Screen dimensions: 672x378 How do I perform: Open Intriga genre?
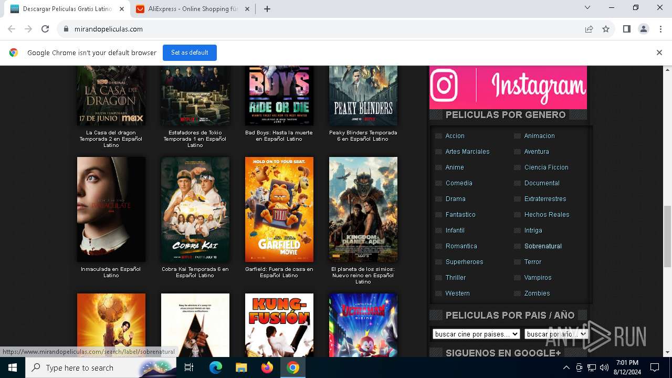click(533, 230)
